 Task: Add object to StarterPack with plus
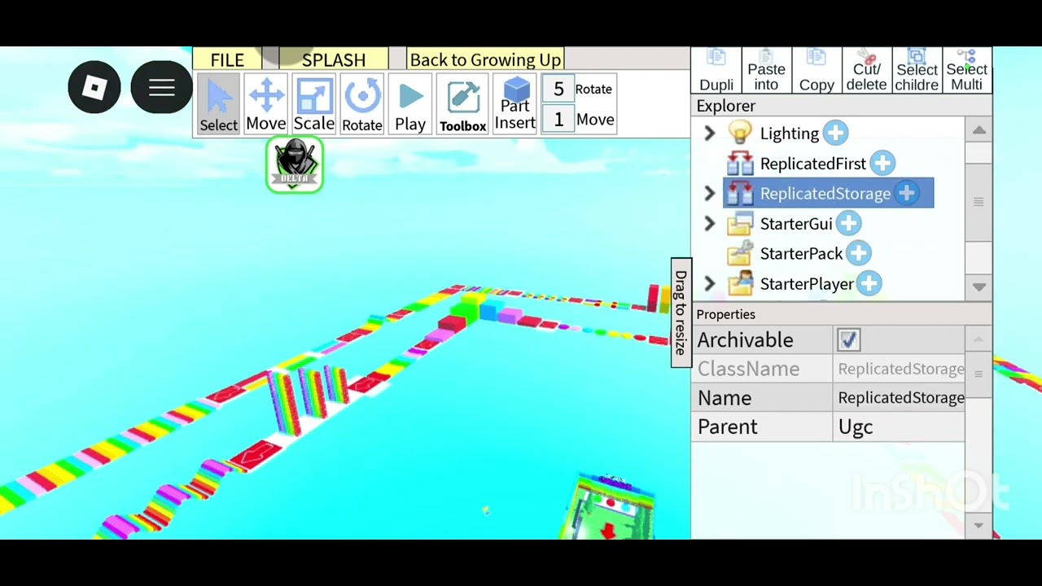click(858, 253)
